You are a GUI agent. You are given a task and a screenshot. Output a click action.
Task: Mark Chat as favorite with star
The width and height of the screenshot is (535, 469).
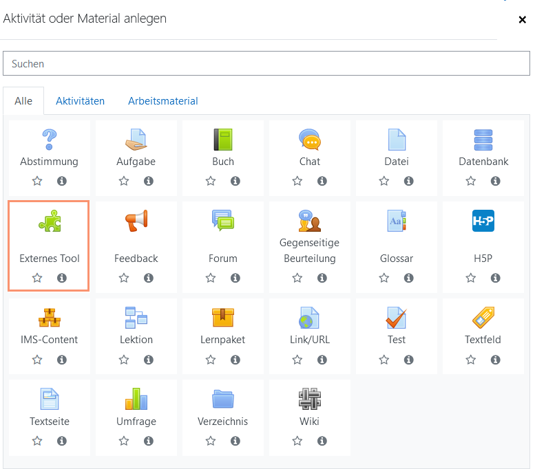pyautogui.click(x=297, y=181)
